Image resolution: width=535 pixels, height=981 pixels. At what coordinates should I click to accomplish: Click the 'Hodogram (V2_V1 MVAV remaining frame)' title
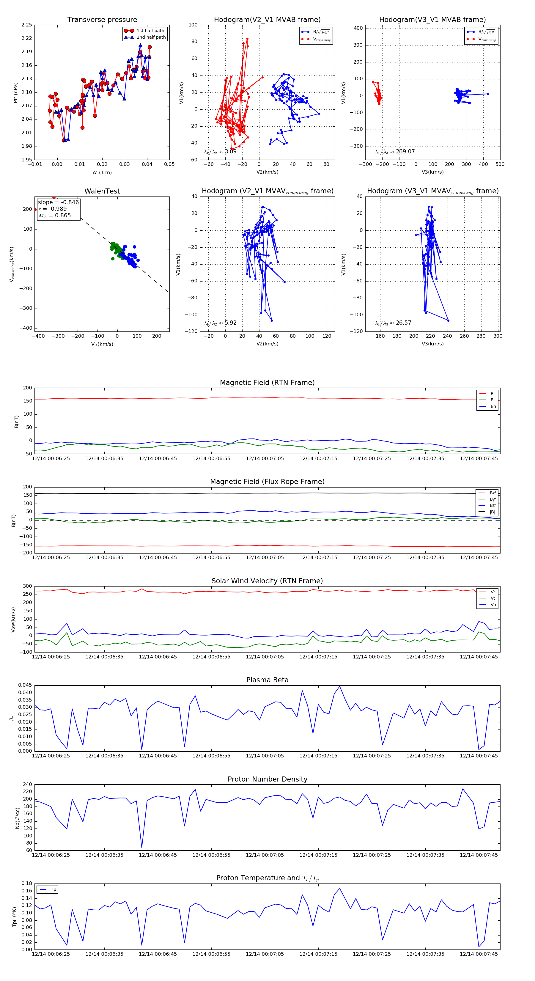pos(267,191)
